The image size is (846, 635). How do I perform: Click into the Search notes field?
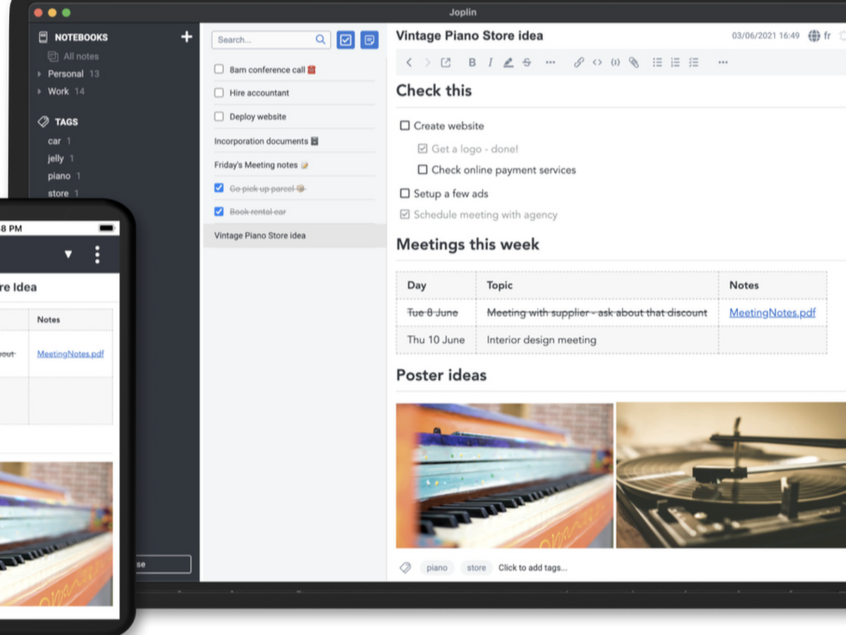(x=264, y=40)
